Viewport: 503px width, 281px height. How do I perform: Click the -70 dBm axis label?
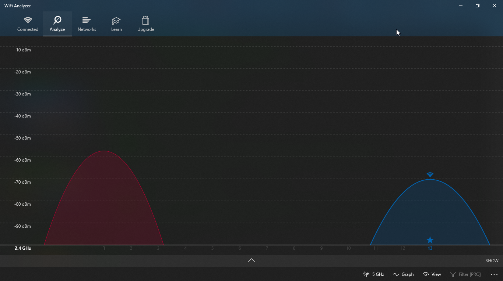pyautogui.click(x=23, y=182)
